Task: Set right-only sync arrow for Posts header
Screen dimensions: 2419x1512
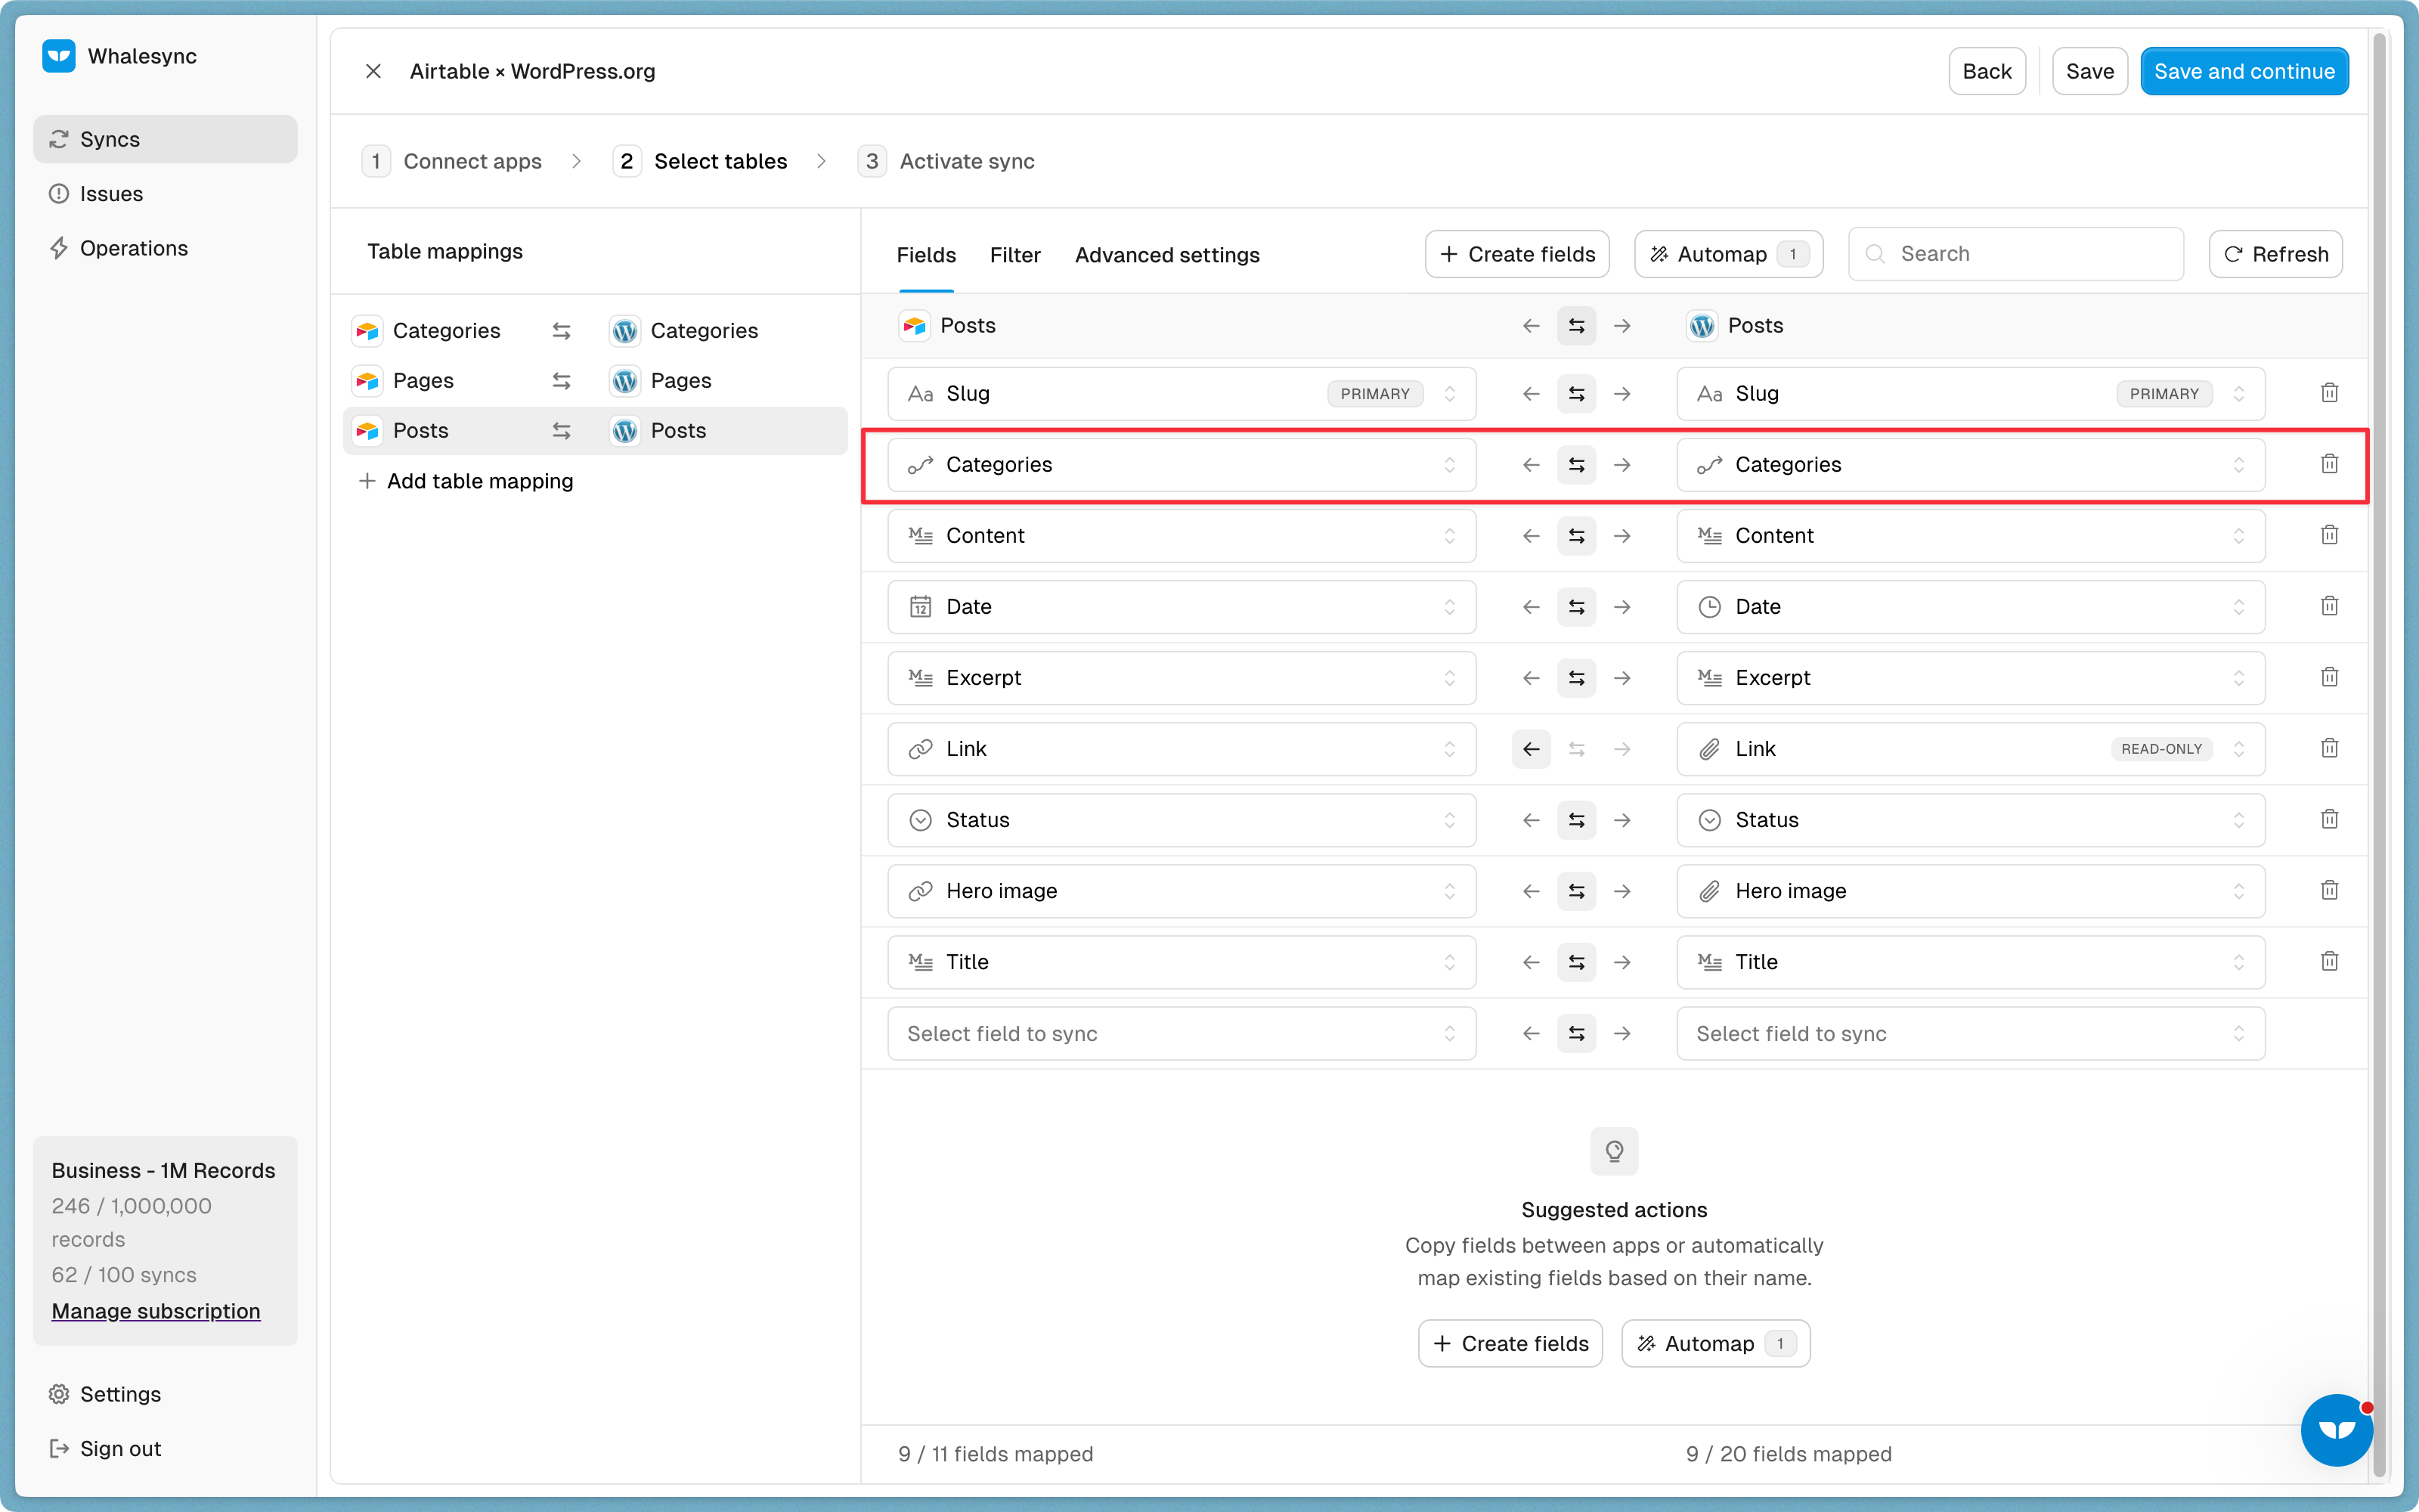Action: pyautogui.click(x=1622, y=326)
